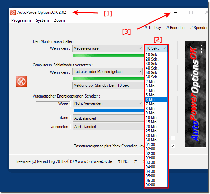The image size is (210, 194).
Task: Open the Zoom menu
Action: click(x=59, y=20)
